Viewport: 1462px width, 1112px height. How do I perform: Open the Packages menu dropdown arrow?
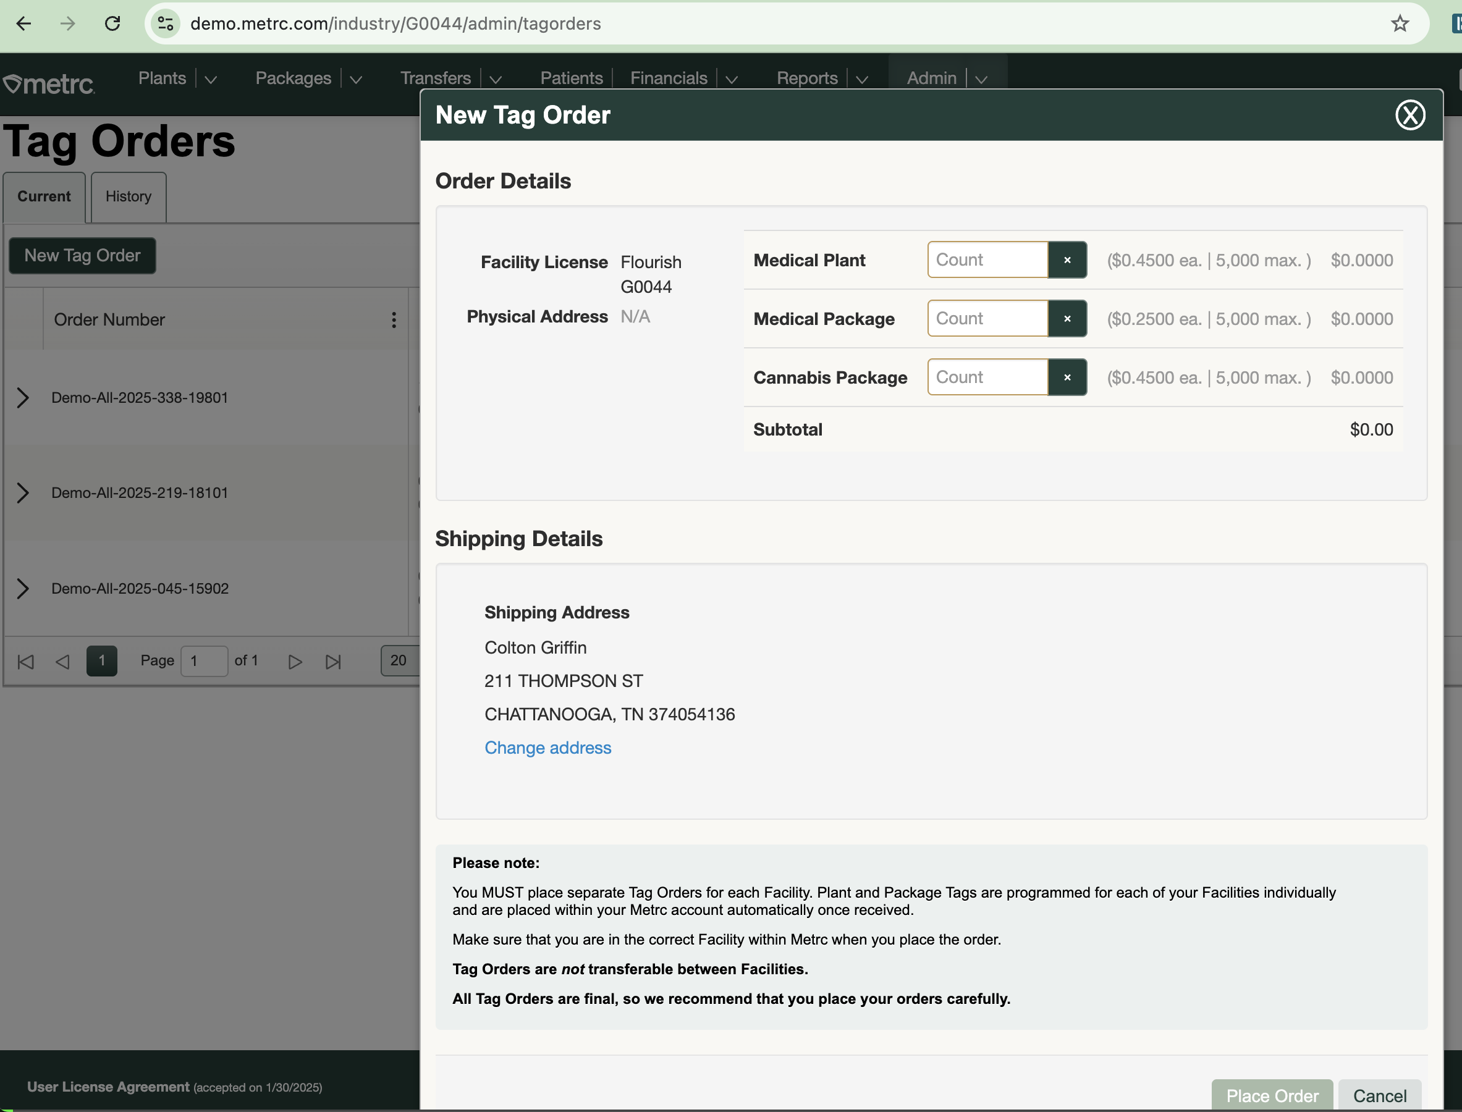[355, 80]
